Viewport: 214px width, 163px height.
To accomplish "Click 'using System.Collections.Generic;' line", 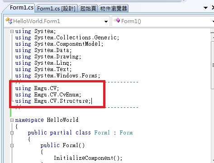I will coord(67,38).
